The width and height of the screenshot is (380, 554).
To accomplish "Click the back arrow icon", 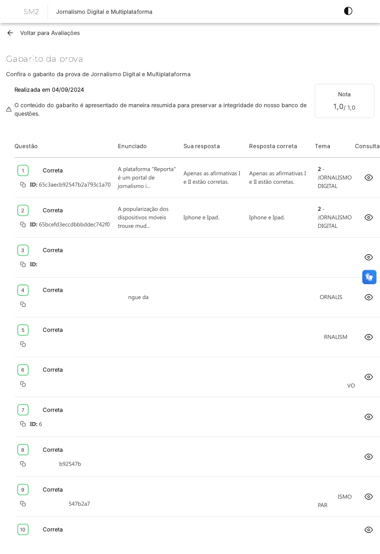I will 10,33.
